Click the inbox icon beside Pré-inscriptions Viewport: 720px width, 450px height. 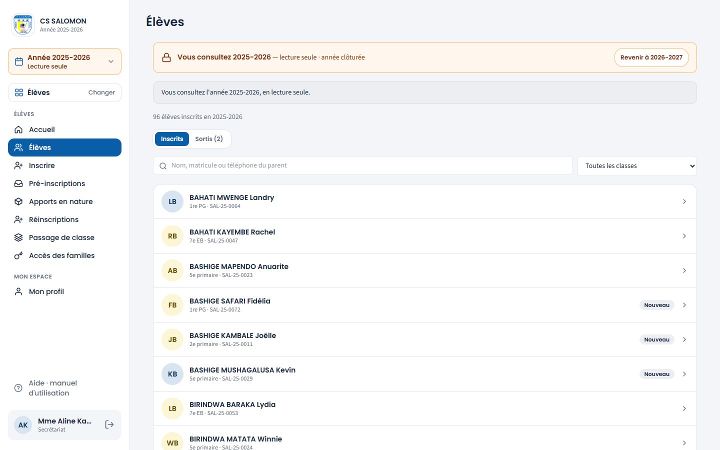pyautogui.click(x=18, y=183)
